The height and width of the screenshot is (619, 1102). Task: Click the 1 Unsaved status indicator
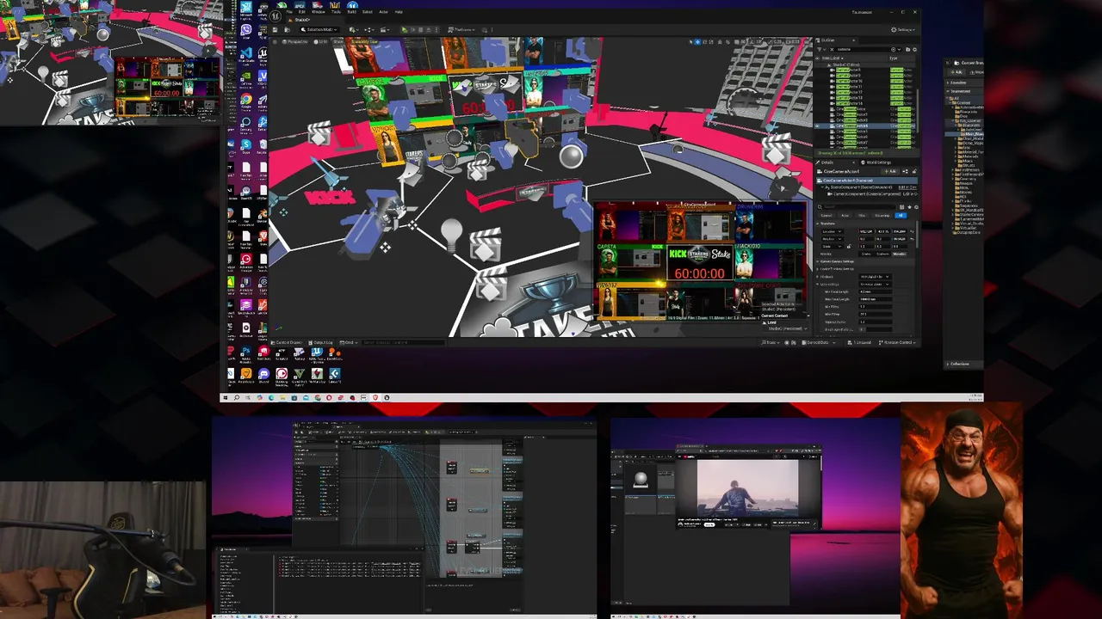[861, 342]
